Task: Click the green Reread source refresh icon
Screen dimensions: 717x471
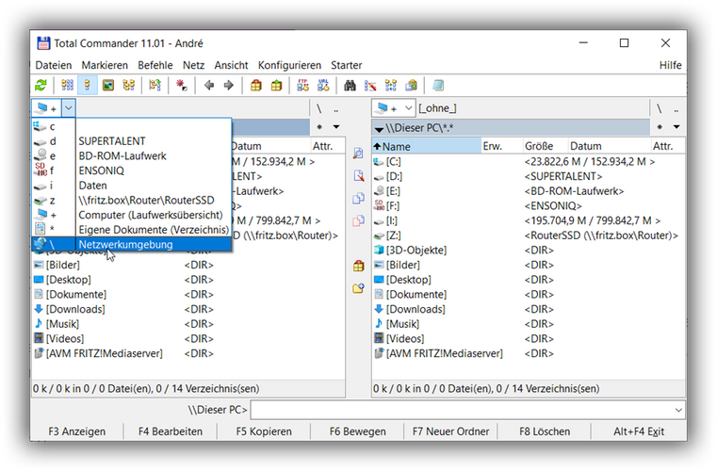Action: [41, 85]
